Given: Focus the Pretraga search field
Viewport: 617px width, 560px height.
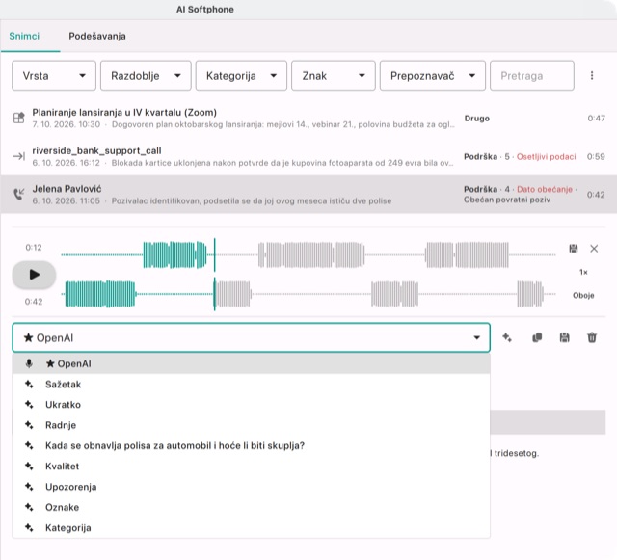Looking at the screenshot, I should click(532, 75).
